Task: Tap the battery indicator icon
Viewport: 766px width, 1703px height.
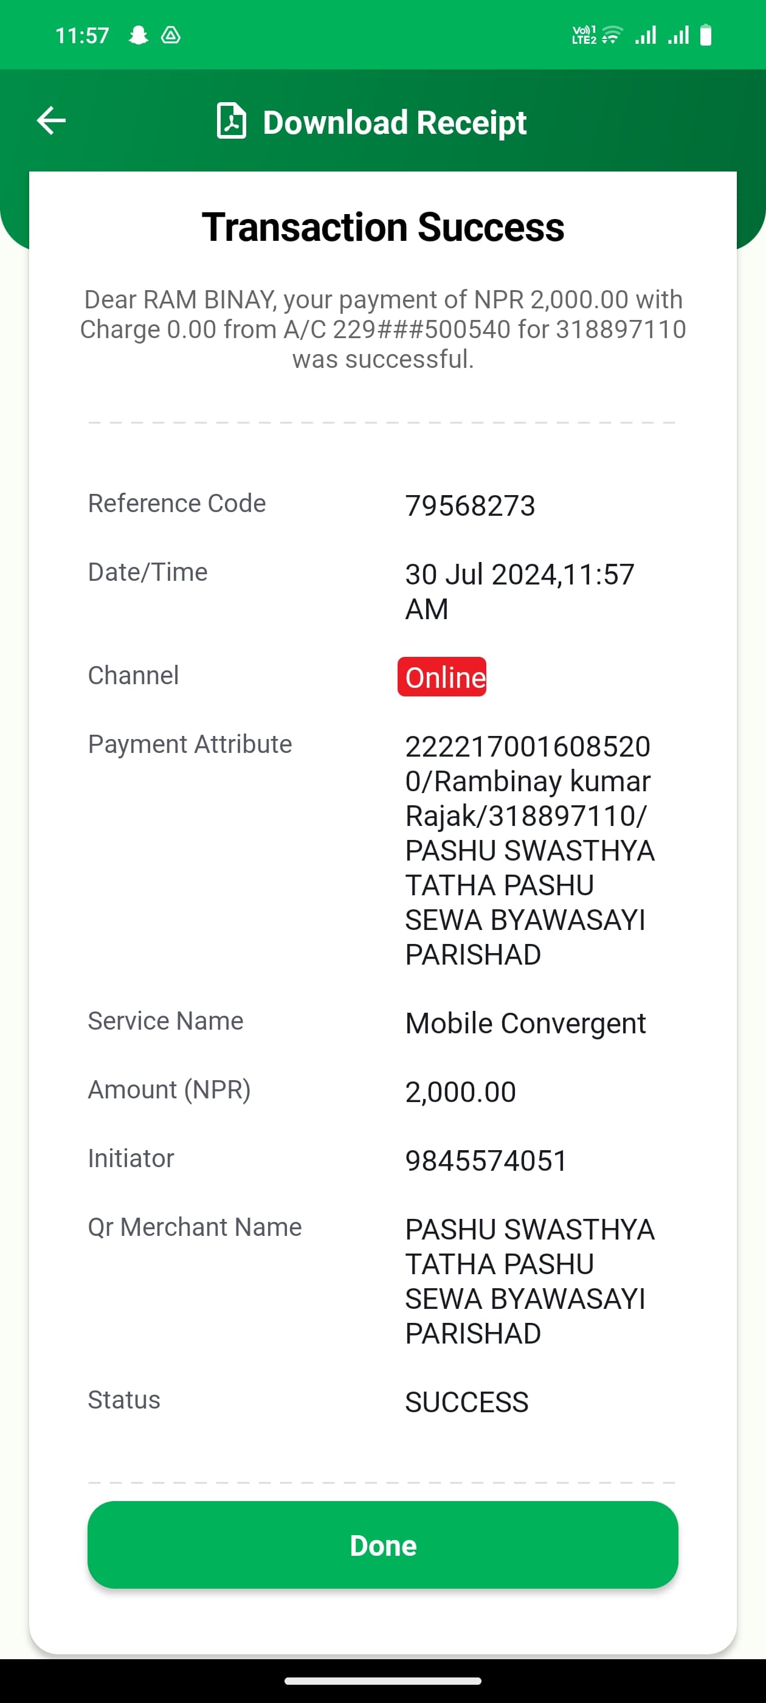Action: pos(706,35)
